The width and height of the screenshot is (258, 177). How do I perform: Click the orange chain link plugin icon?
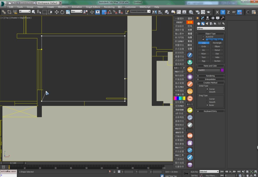click(x=189, y=84)
